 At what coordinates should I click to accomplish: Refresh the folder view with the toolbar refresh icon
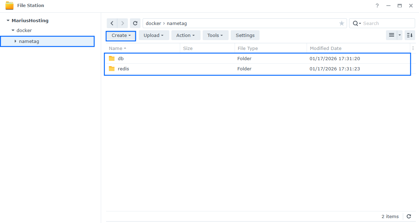(135, 23)
